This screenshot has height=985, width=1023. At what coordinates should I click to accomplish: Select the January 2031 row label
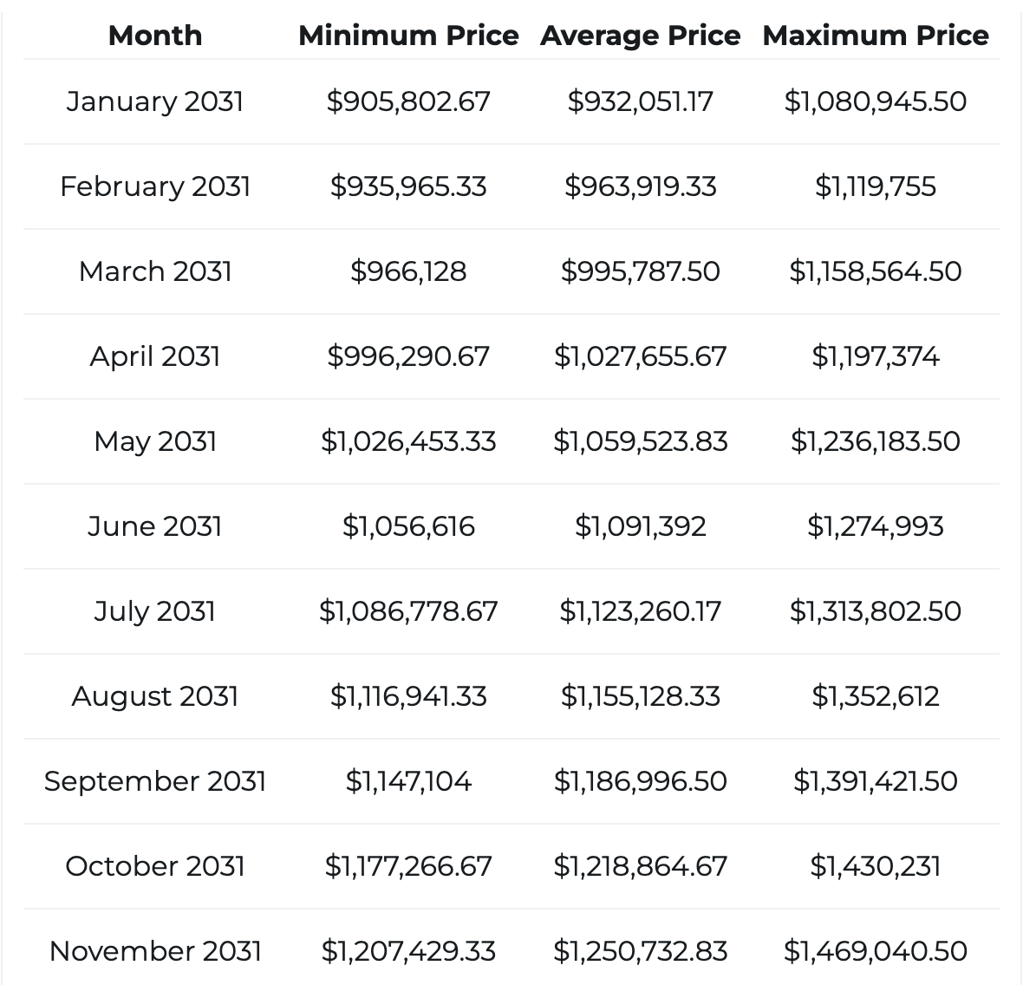click(x=155, y=101)
